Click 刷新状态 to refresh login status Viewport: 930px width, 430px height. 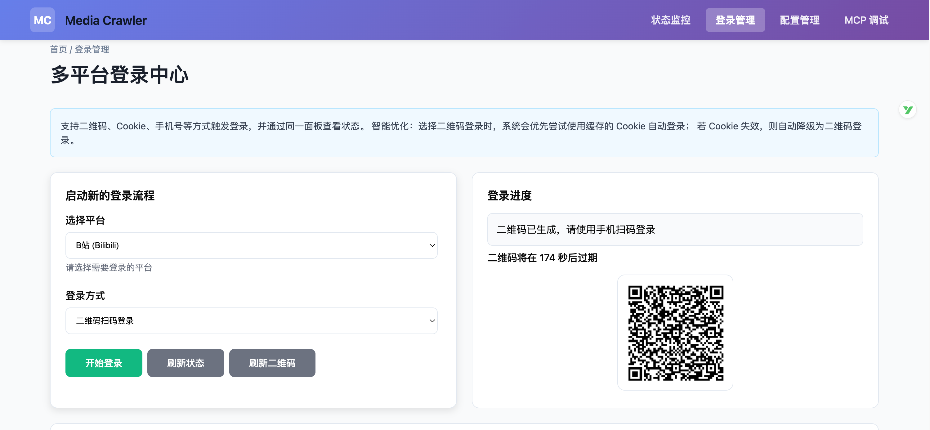186,363
